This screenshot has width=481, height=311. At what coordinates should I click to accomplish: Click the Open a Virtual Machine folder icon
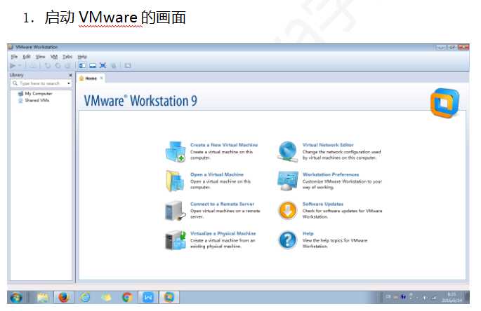click(x=175, y=181)
